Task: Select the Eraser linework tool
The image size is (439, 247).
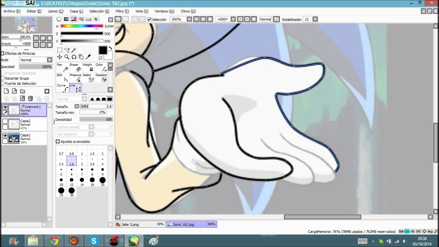Action: (x=75, y=67)
